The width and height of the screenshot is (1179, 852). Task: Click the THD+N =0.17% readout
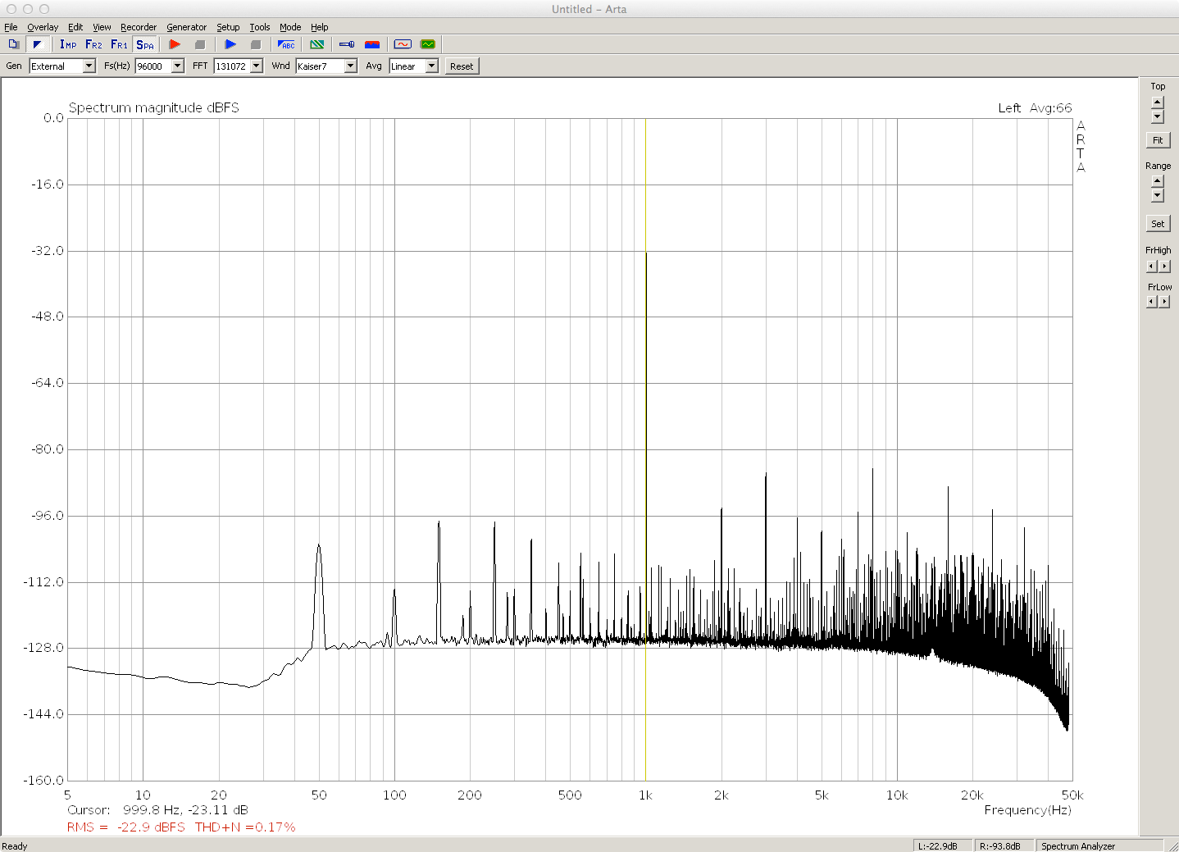[245, 827]
